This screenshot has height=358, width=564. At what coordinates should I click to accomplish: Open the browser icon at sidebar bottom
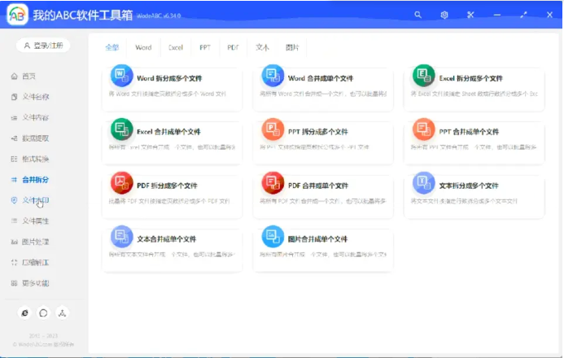coord(24,313)
